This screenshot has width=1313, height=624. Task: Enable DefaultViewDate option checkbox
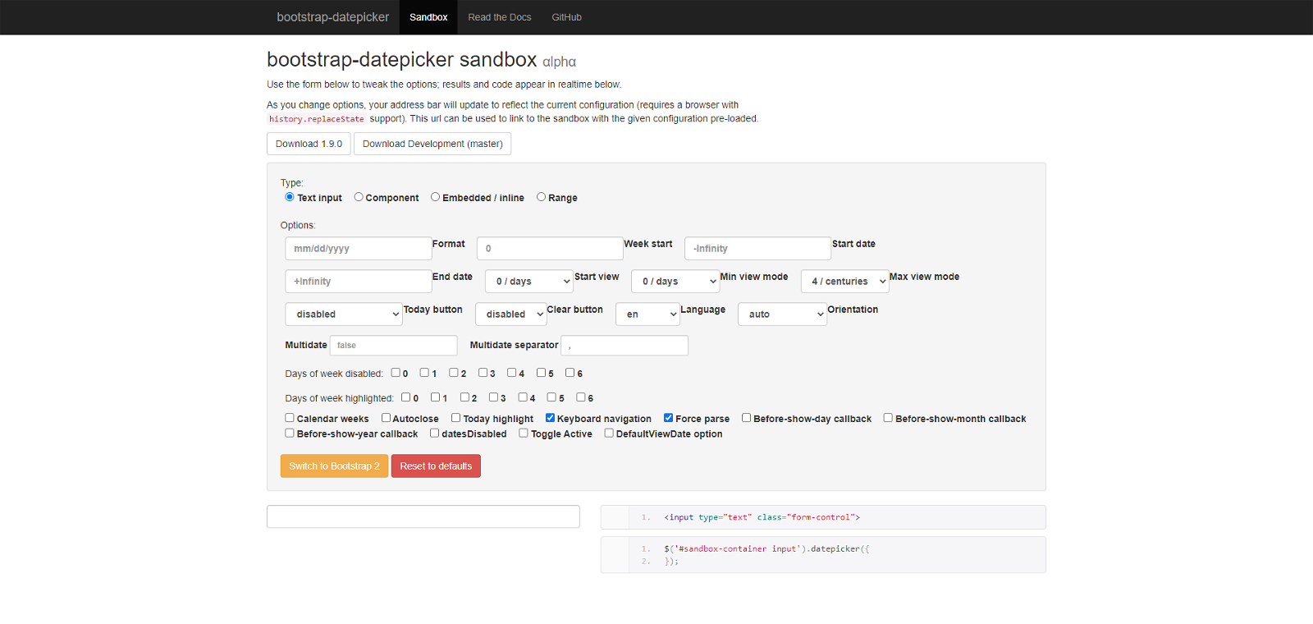(x=609, y=434)
